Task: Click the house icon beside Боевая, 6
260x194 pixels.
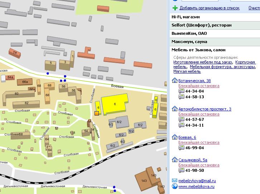Action: click(x=175, y=137)
